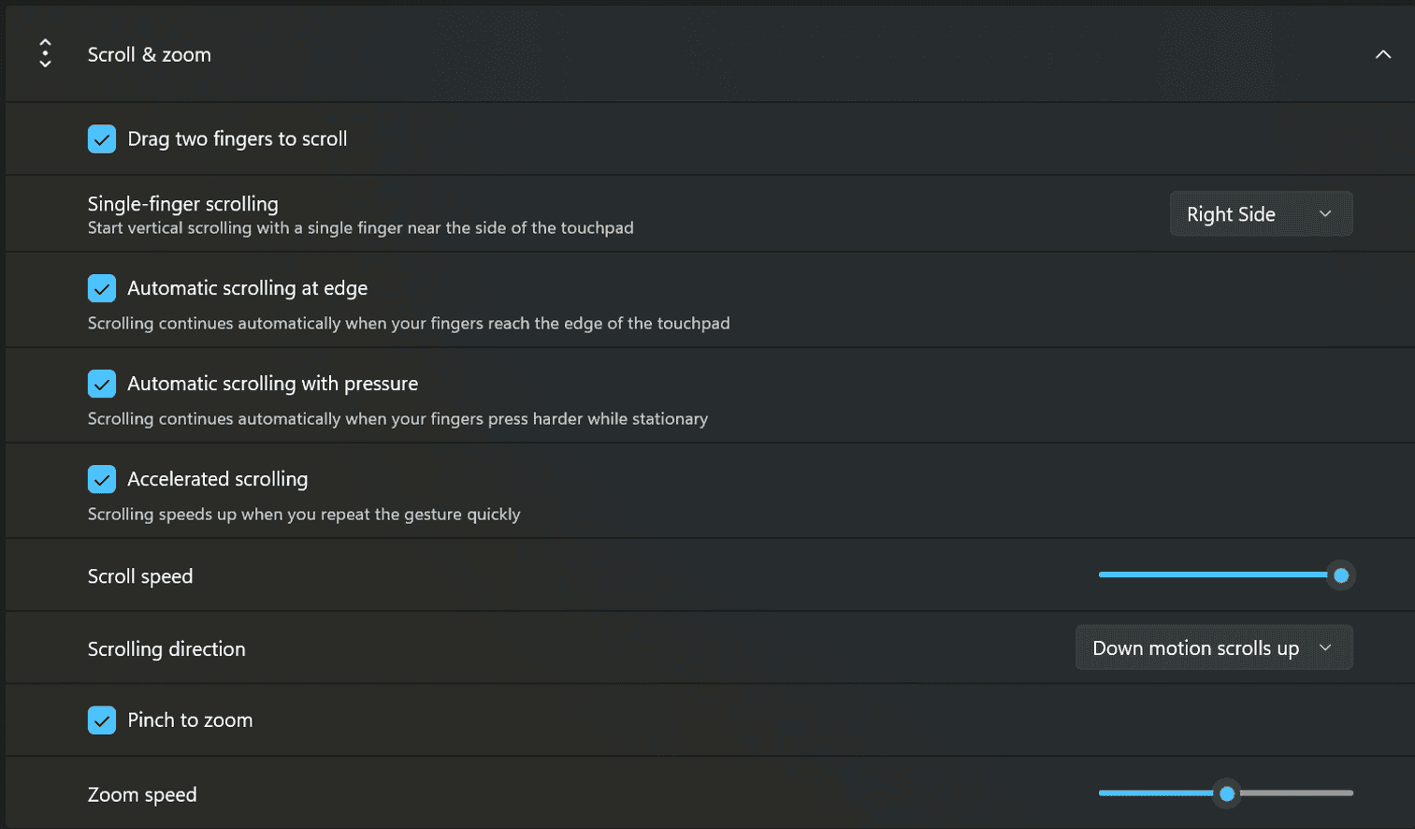
Task: Click the filled blue Scroll speed track
Action: [x=1214, y=574]
